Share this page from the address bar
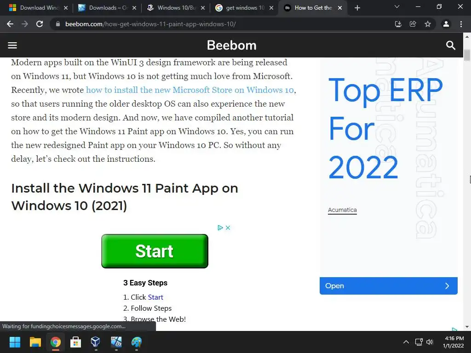 click(x=413, y=24)
